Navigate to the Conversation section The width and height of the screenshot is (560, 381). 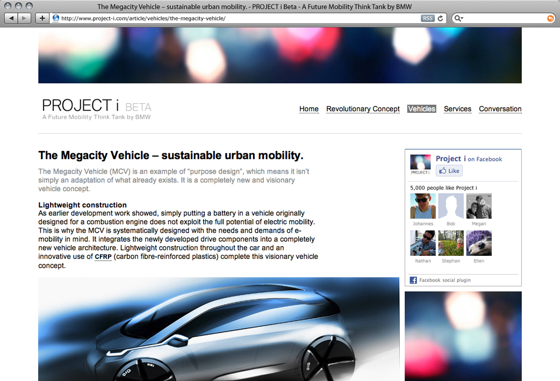(x=500, y=109)
